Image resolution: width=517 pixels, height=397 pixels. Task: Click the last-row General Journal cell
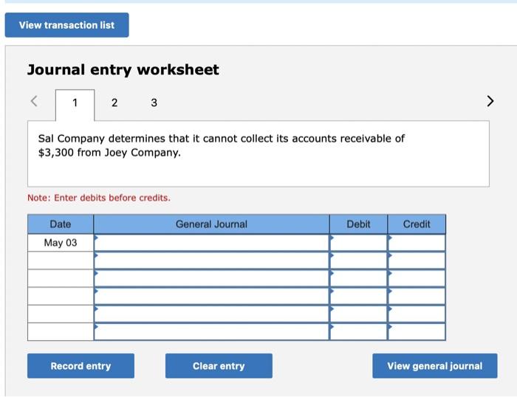coord(211,332)
